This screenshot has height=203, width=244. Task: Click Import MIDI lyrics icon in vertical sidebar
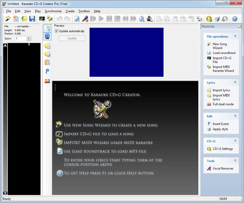click(x=47, y=54)
